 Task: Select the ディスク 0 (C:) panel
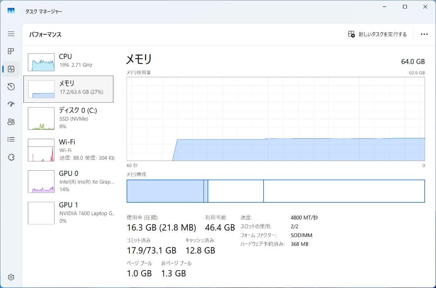coord(71,118)
